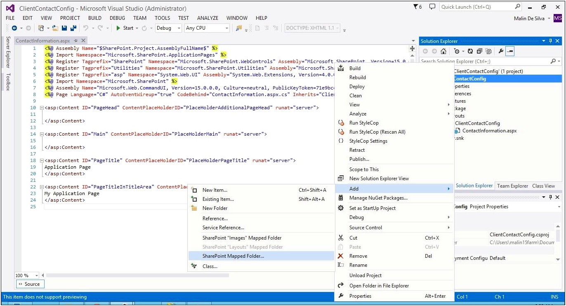
Task: Click the Undo toolbar icon
Action: 86,28
